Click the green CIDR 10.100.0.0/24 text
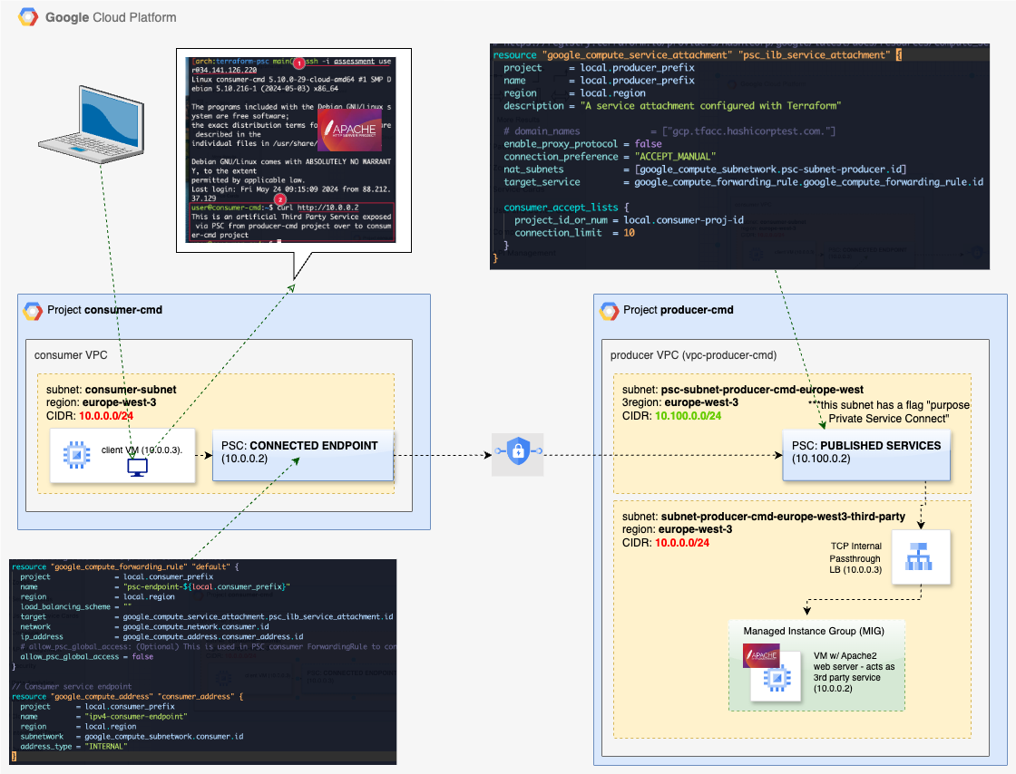Viewport: 1016px width, 774px height. (689, 416)
